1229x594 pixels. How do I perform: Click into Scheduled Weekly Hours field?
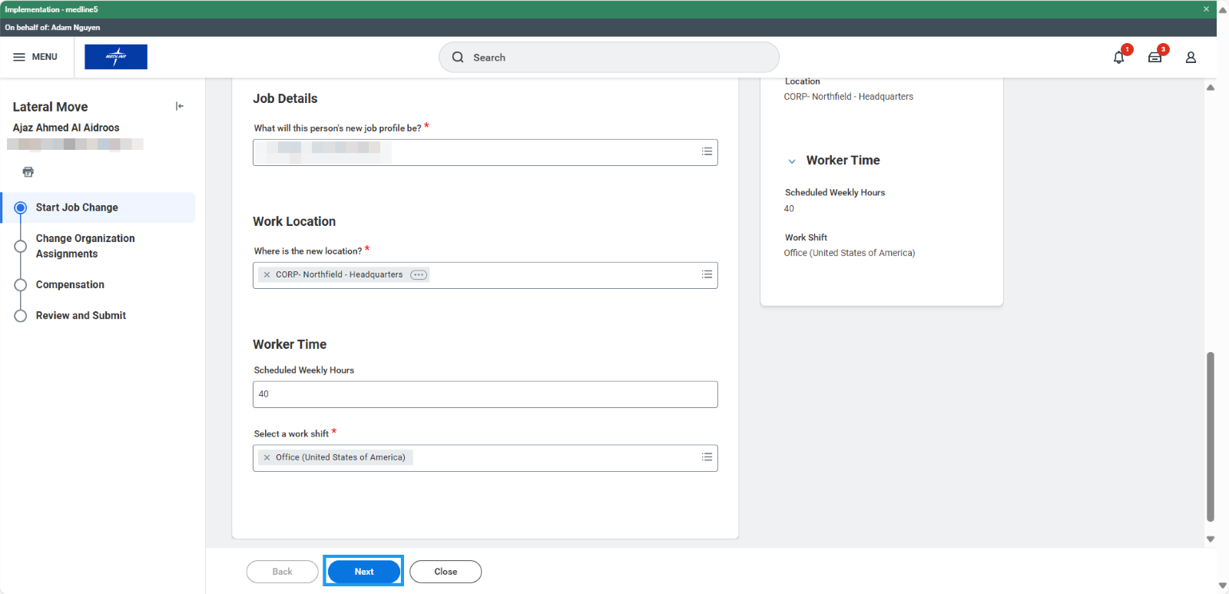(x=485, y=394)
